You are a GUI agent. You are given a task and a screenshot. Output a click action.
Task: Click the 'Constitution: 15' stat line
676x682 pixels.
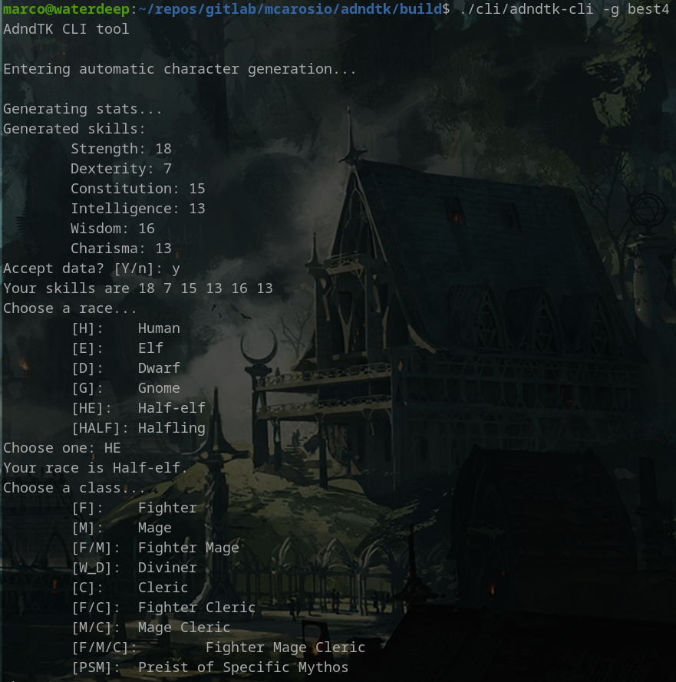[137, 189]
